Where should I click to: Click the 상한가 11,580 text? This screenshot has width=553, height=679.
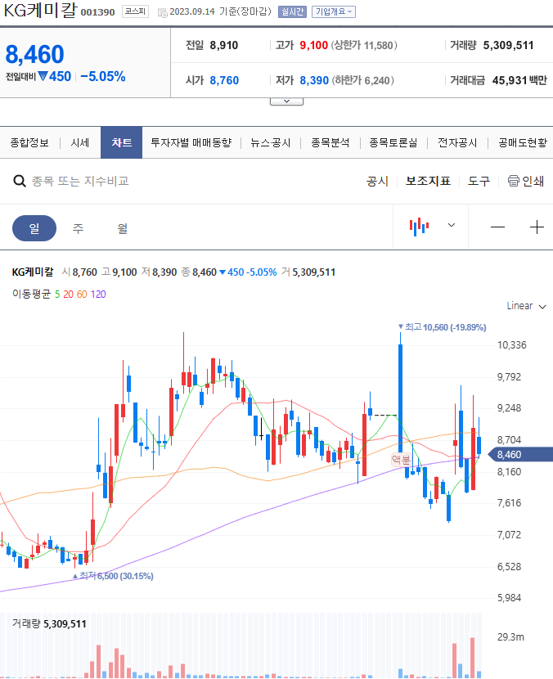click(x=364, y=46)
